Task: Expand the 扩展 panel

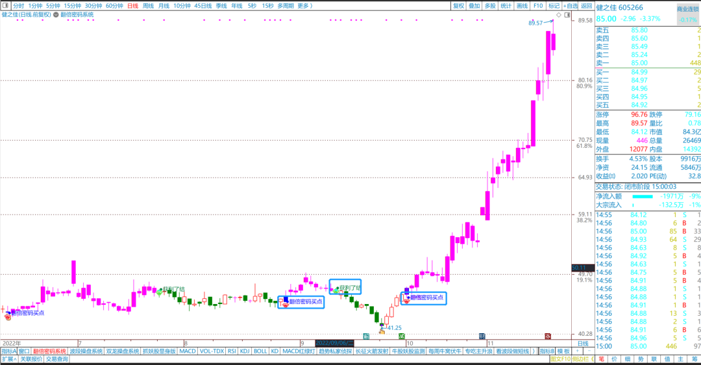Action: [x=9, y=359]
